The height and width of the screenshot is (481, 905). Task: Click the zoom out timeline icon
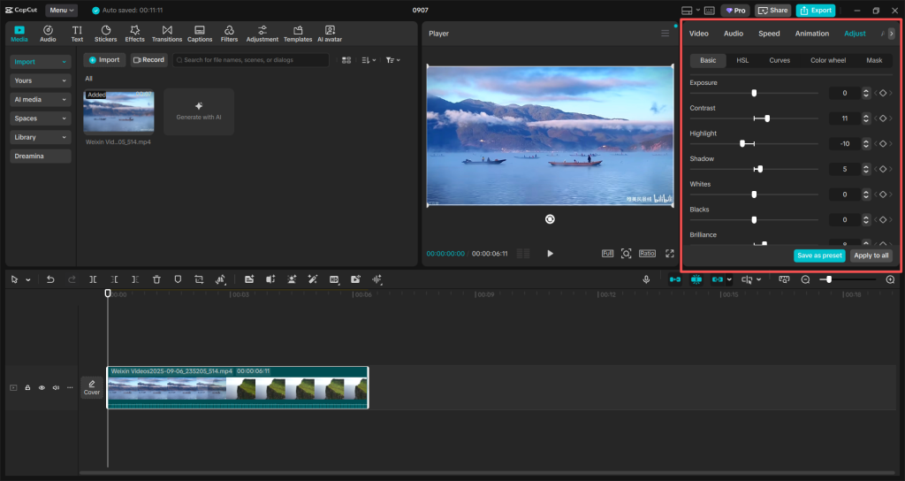[x=806, y=279]
